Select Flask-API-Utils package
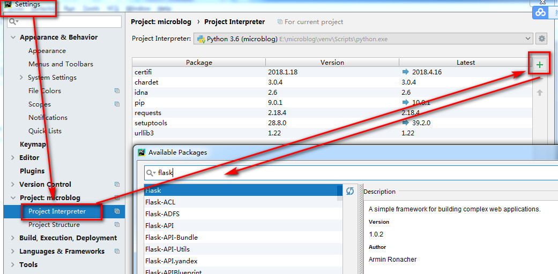 (243, 249)
